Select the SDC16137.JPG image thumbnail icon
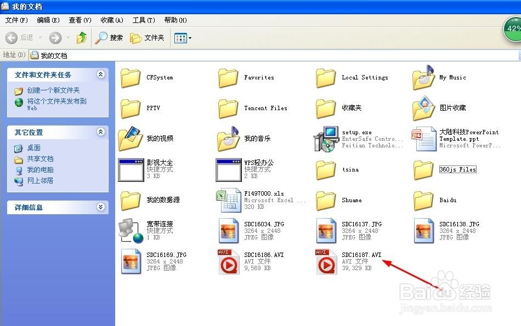521x326 pixels. (326, 231)
